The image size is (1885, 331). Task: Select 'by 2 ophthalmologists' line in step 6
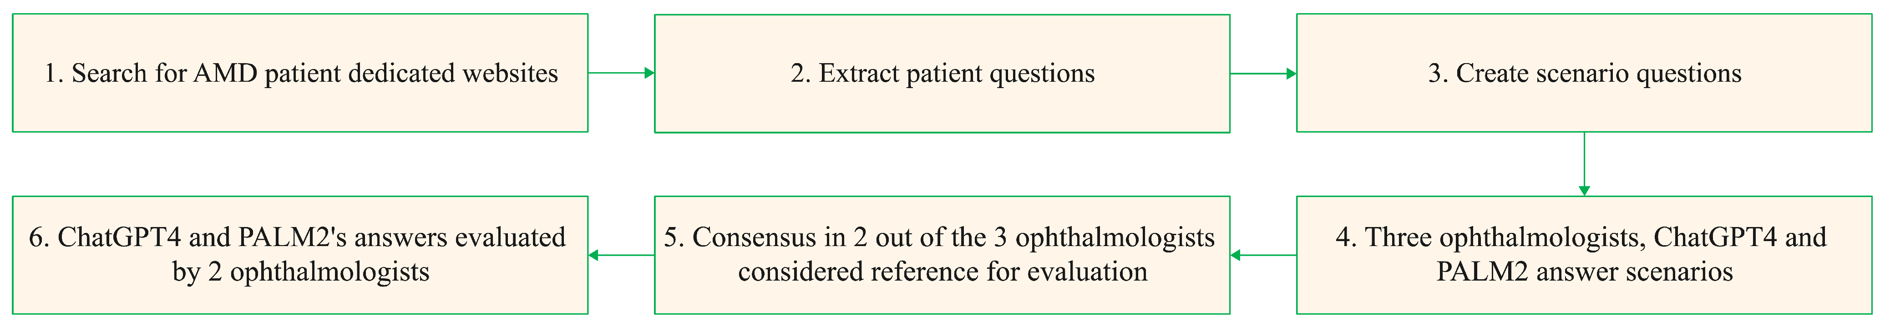(x=301, y=272)
